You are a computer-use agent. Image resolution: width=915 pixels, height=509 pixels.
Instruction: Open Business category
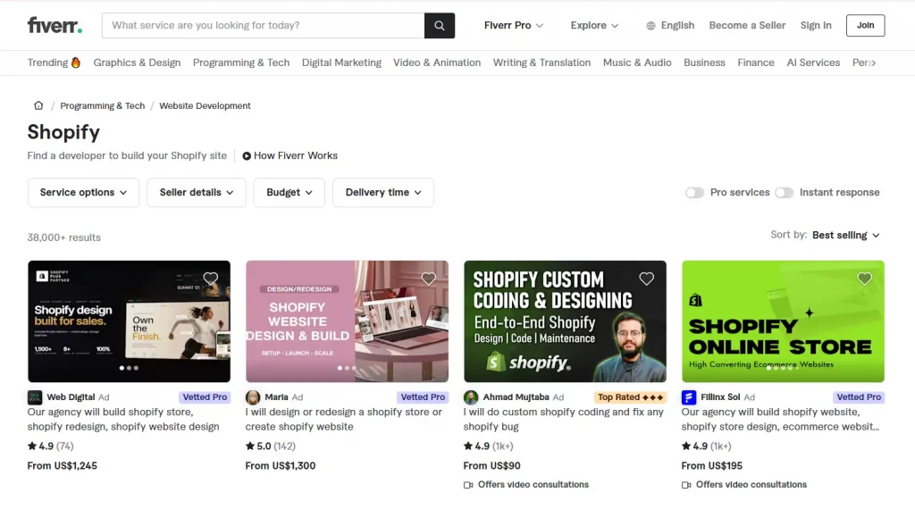point(704,63)
